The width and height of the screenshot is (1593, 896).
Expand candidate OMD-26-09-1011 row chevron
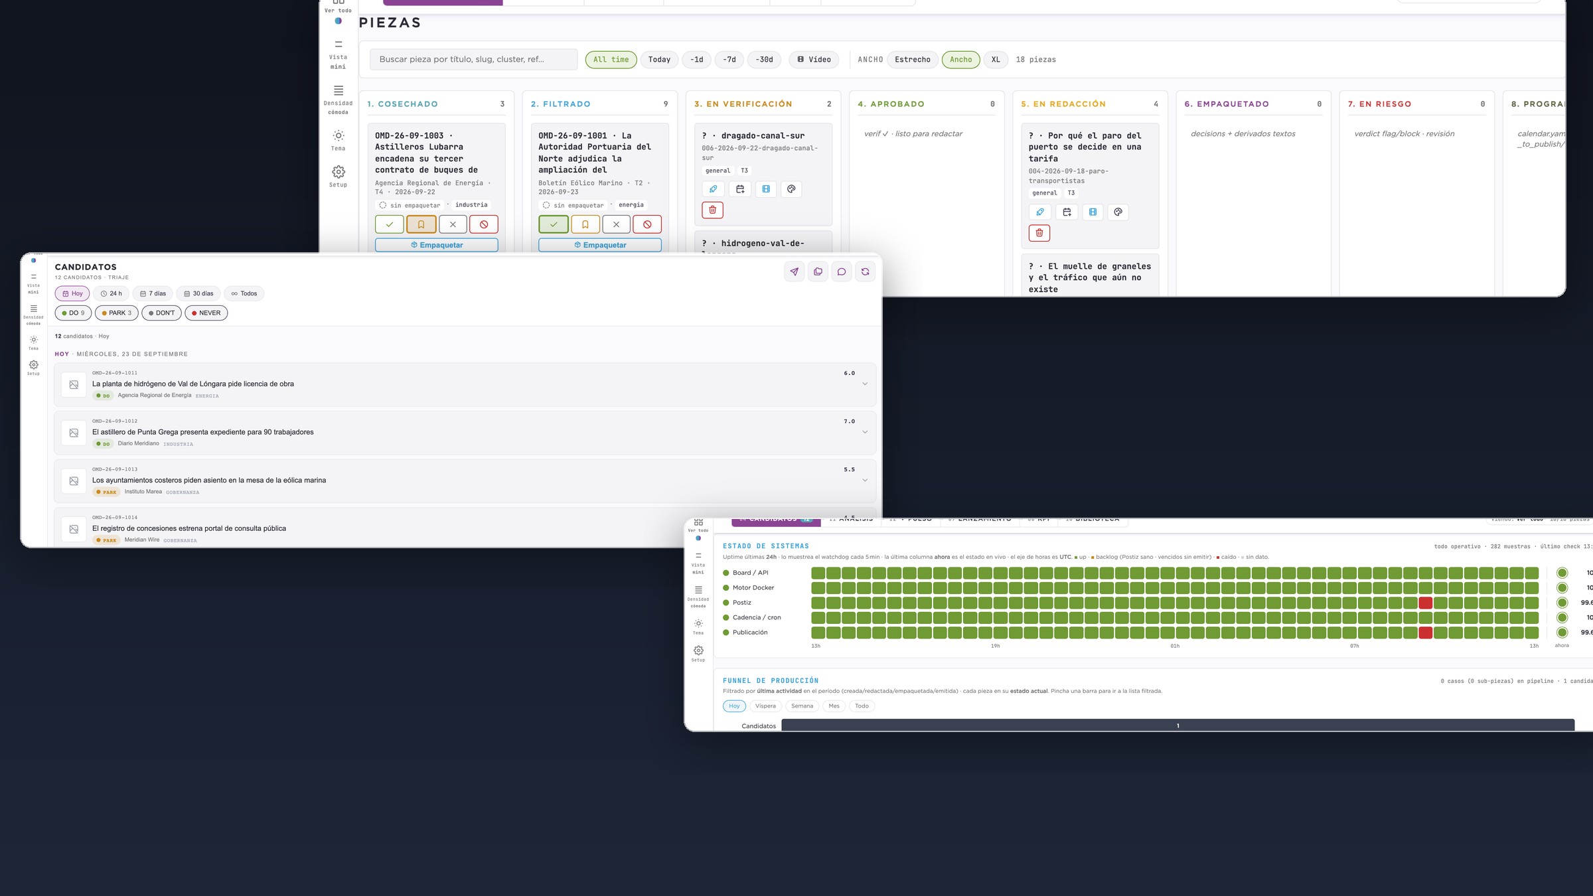(865, 384)
